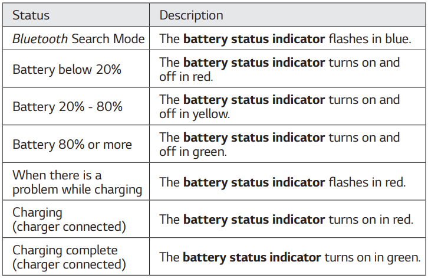Select the "Charging complete" status cell
This screenshot has width=428, height=278.
pyautogui.click(x=69, y=257)
